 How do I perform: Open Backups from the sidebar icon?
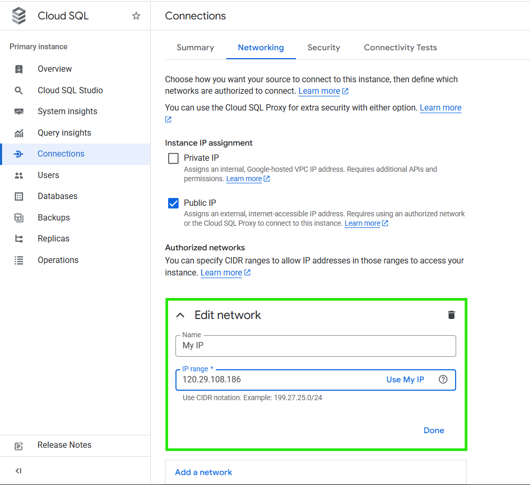19,217
